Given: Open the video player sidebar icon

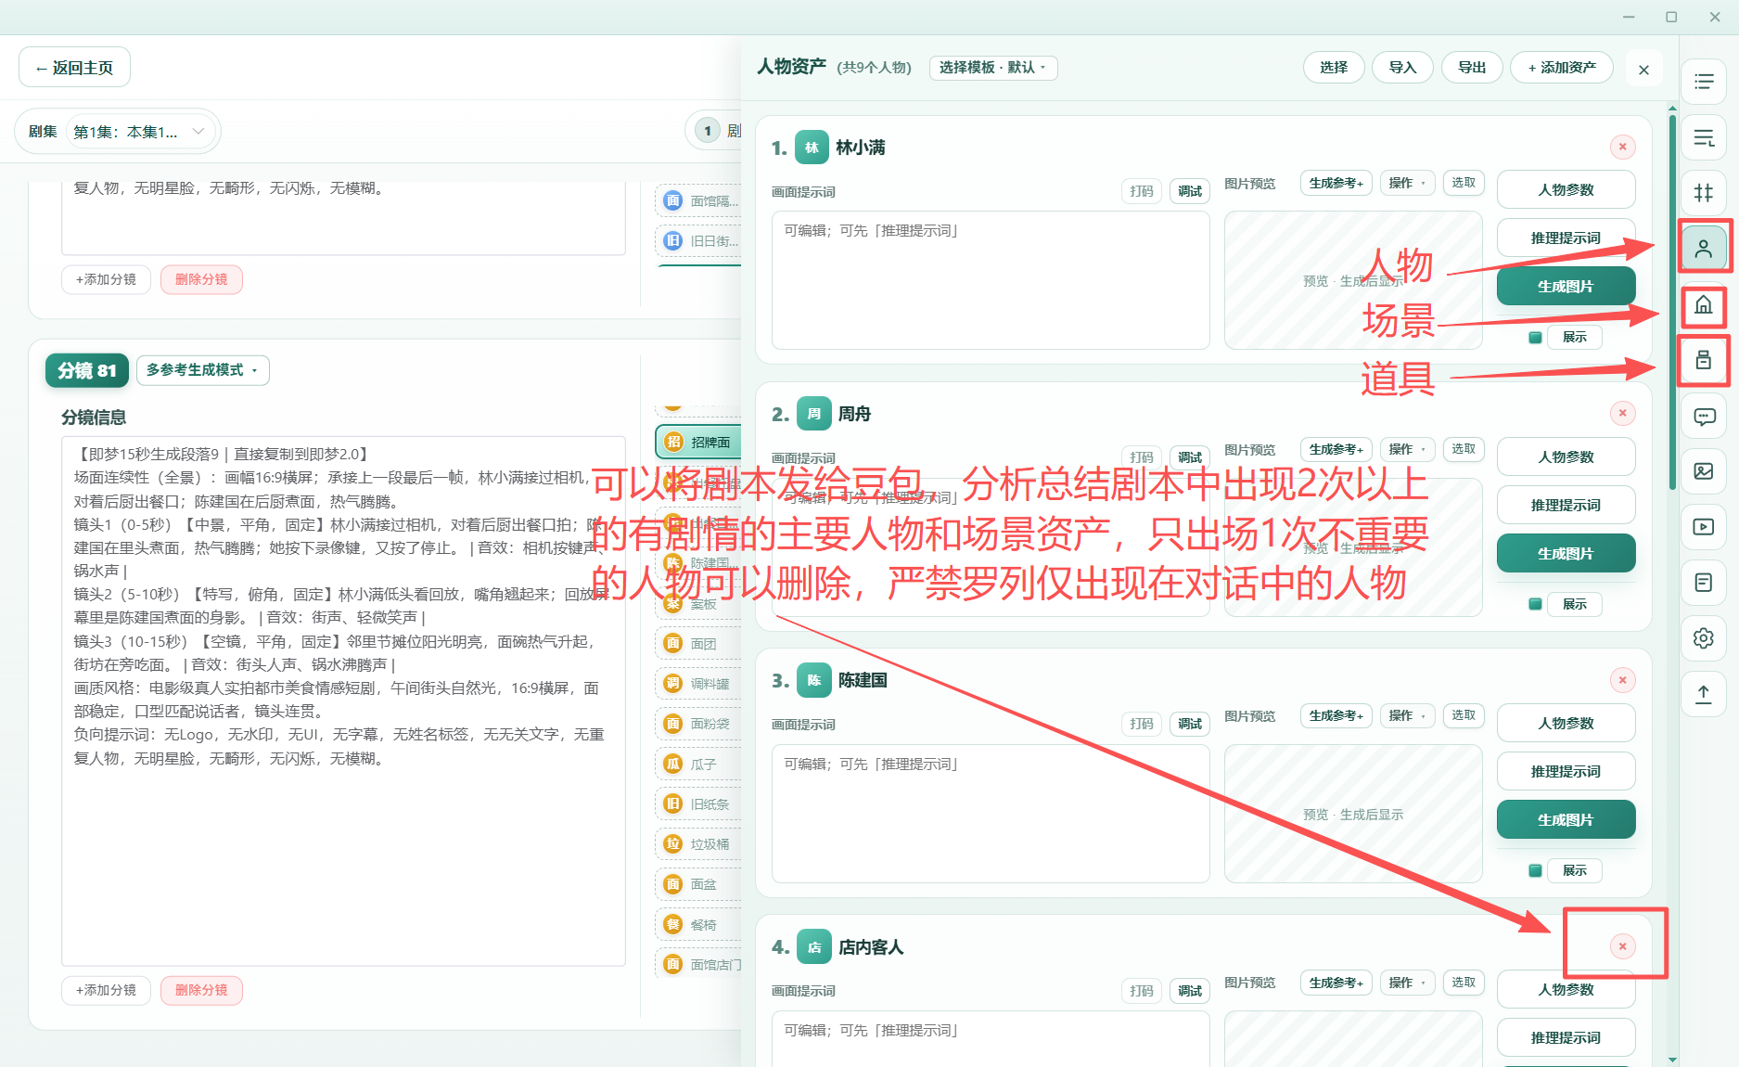Looking at the screenshot, I should coord(1704,527).
